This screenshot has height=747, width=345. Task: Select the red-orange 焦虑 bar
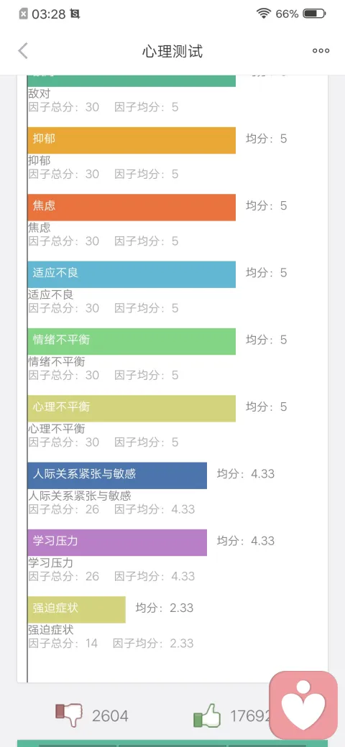point(132,208)
